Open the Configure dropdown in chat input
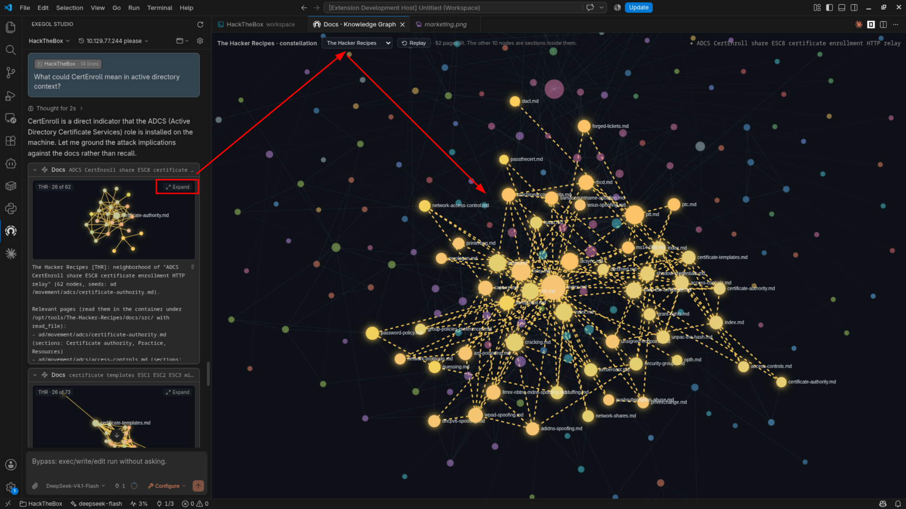 [x=167, y=486]
